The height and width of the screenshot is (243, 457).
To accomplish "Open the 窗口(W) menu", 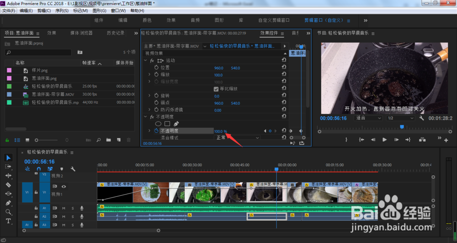I will coord(118,11).
